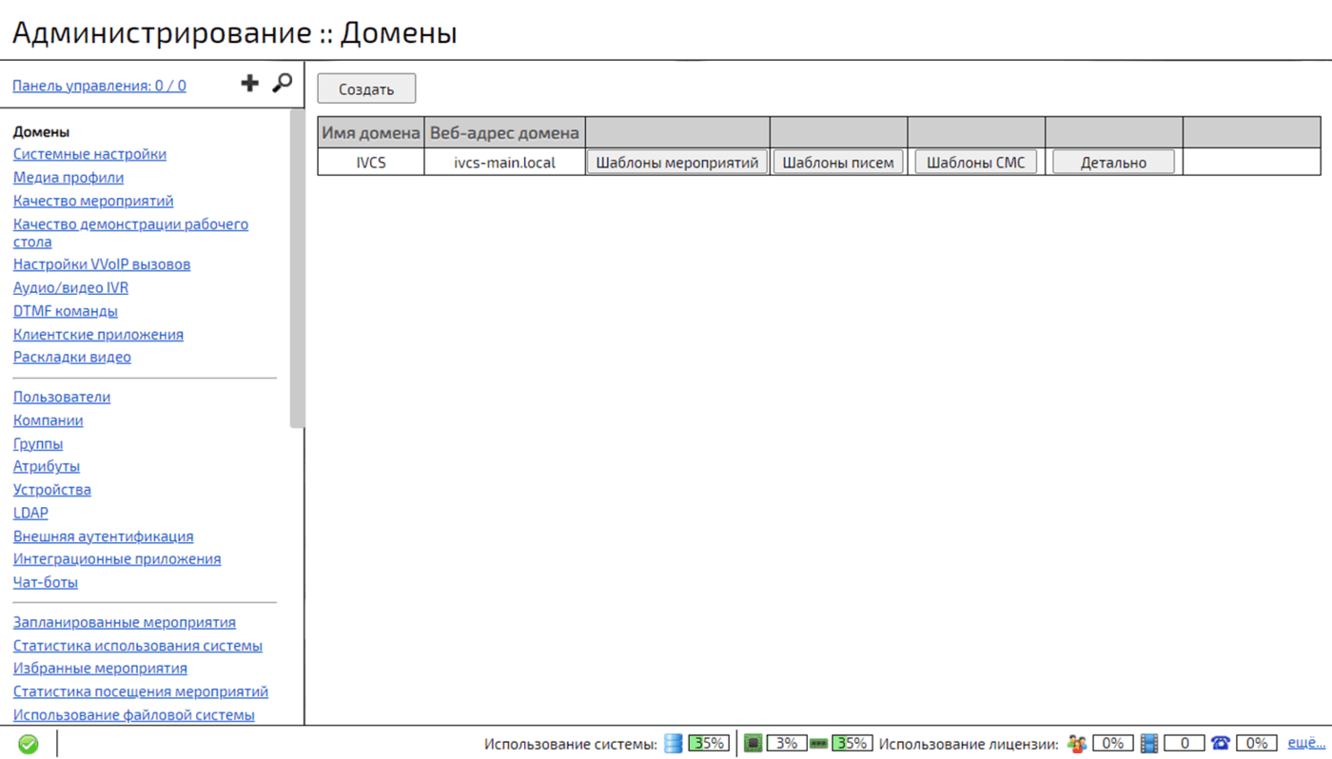Open "Шаблоны писем" for the domain
1332x759 pixels.
[838, 163]
